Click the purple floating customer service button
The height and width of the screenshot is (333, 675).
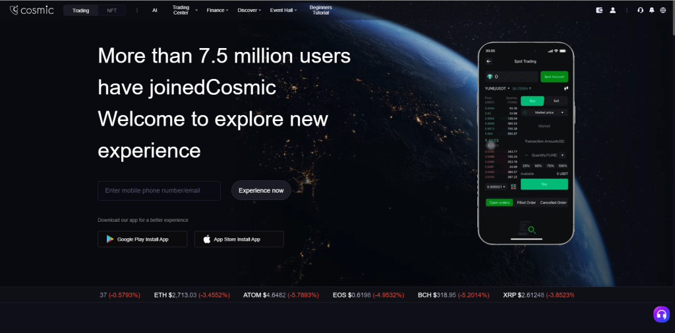click(662, 314)
